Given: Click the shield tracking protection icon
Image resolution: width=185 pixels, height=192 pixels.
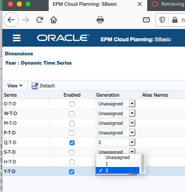Looking at the screenshot, I should (162, 20).
